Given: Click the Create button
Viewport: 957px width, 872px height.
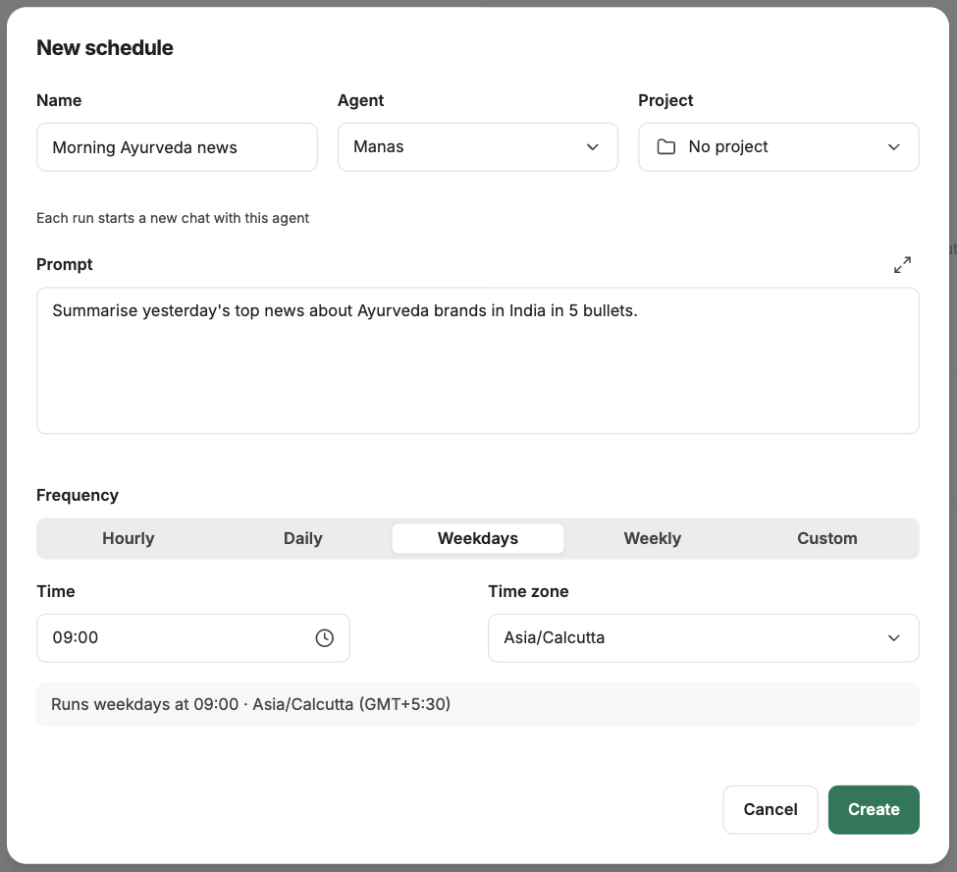Looking at the screenshot, I should [874, 809].
